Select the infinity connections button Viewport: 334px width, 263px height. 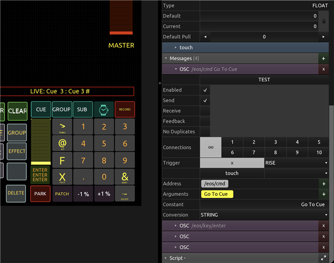(211, 147)
